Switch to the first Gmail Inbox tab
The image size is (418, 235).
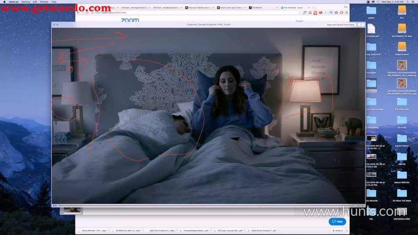(x=136, y=8)
